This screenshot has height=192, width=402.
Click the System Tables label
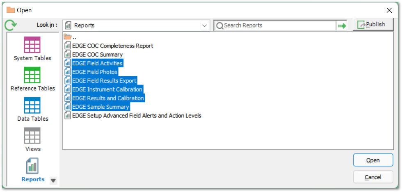(x=32, y=58)
